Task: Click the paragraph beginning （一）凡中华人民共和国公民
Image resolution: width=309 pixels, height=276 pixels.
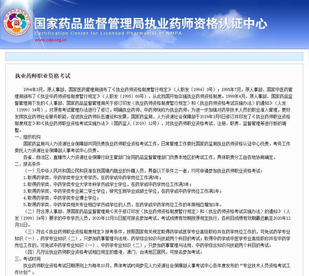Action: tap(143, 171)
